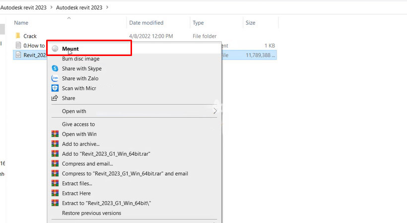The height and width of the screenshot is (223, 407).
Task: Select the Crack folder
Action: point(30,36)
